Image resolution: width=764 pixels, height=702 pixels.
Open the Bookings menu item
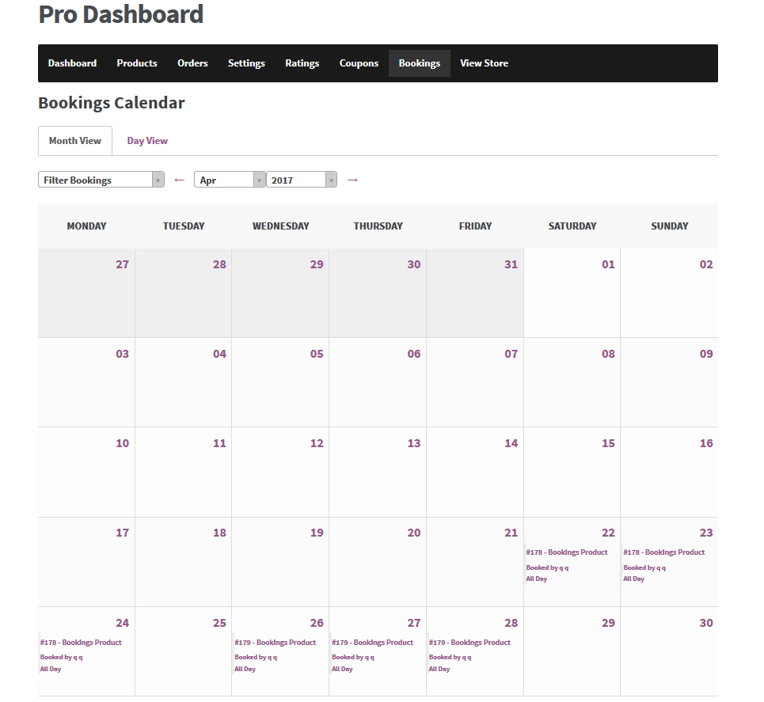pyautogui.click(x=419, y=63)
